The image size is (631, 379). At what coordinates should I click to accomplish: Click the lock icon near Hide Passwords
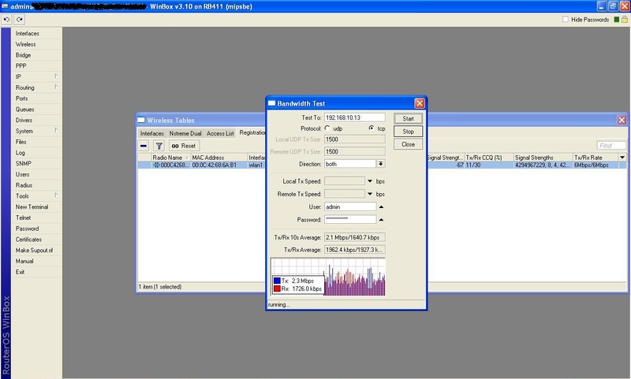pyautogui.click(x=625, y=19)
